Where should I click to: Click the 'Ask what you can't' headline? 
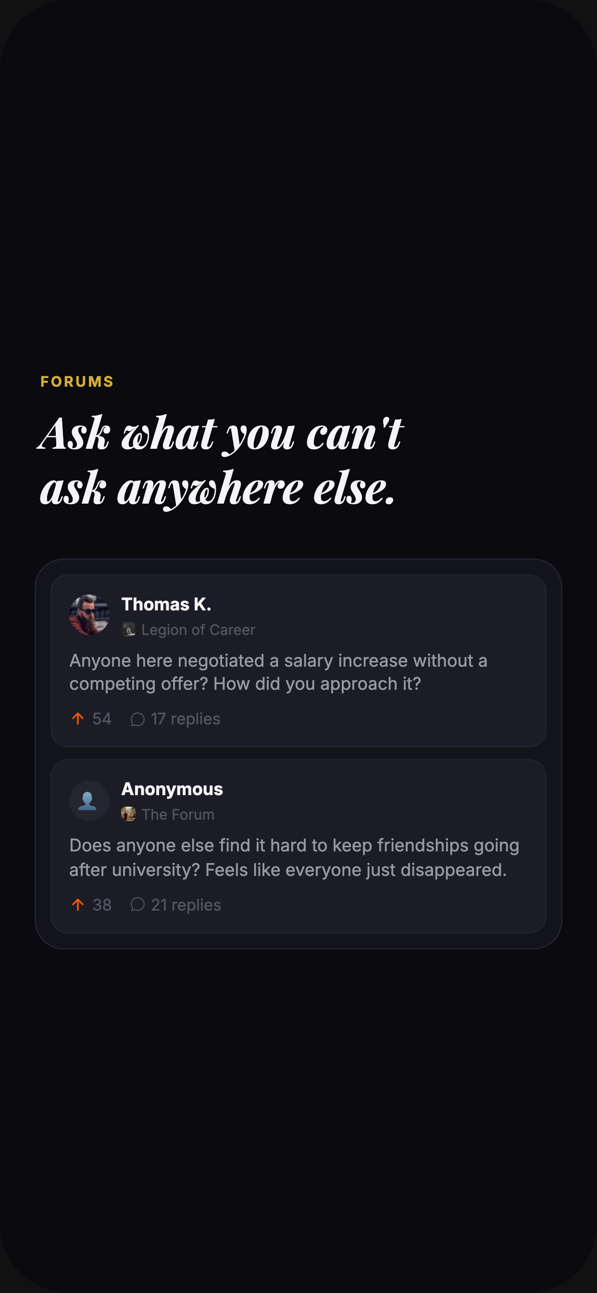(221, 433)
